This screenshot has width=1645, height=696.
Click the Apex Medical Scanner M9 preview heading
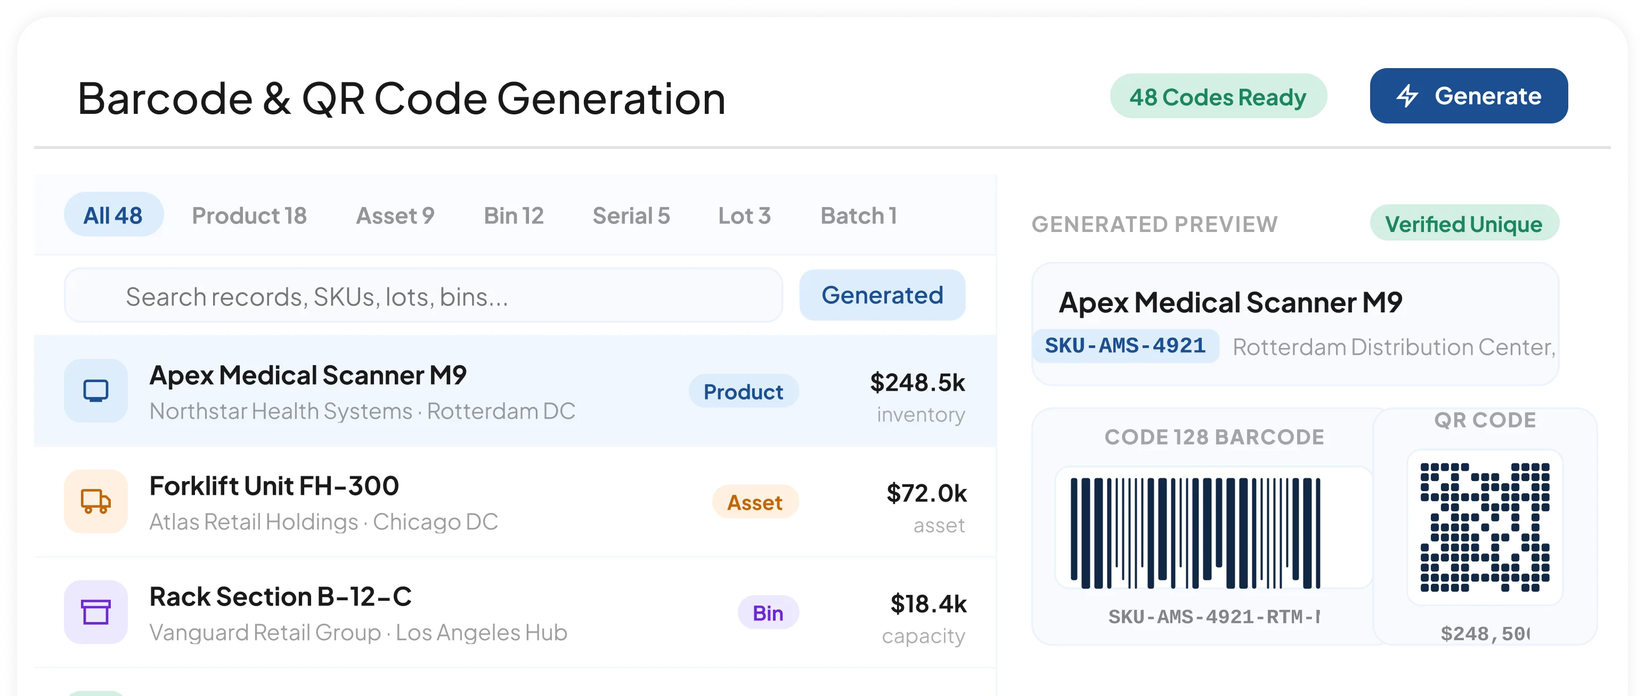(x=1230, y=302)
